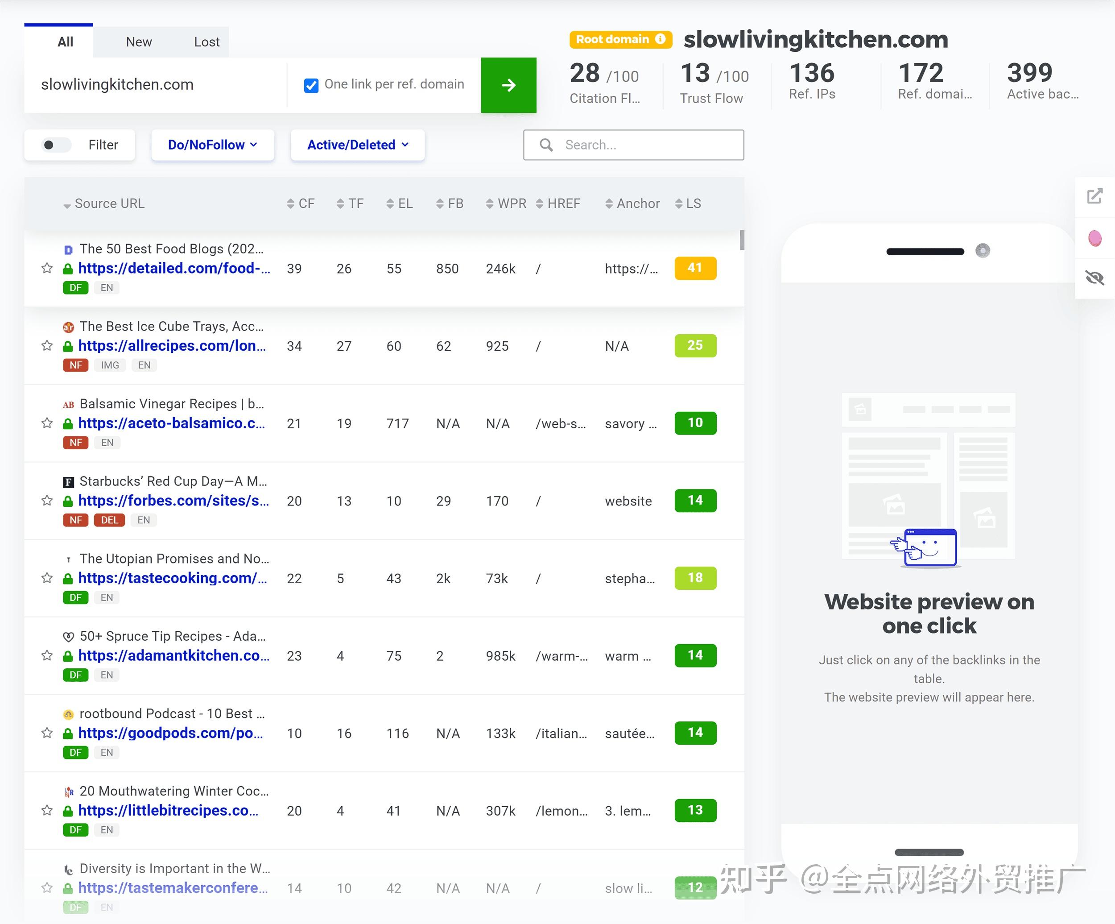Star the goodpods.com backlink row
1115x924 pixels.
coord(47,733)
